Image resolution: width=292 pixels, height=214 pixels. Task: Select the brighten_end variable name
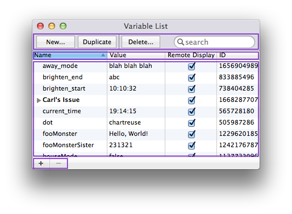coord(62,77)
